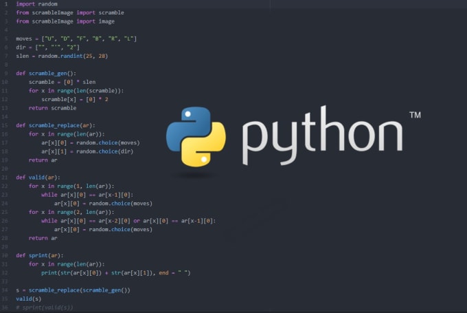Click "for x in range(len(scramble)):"
Viewport: 467px width, 313px height.
76,90
